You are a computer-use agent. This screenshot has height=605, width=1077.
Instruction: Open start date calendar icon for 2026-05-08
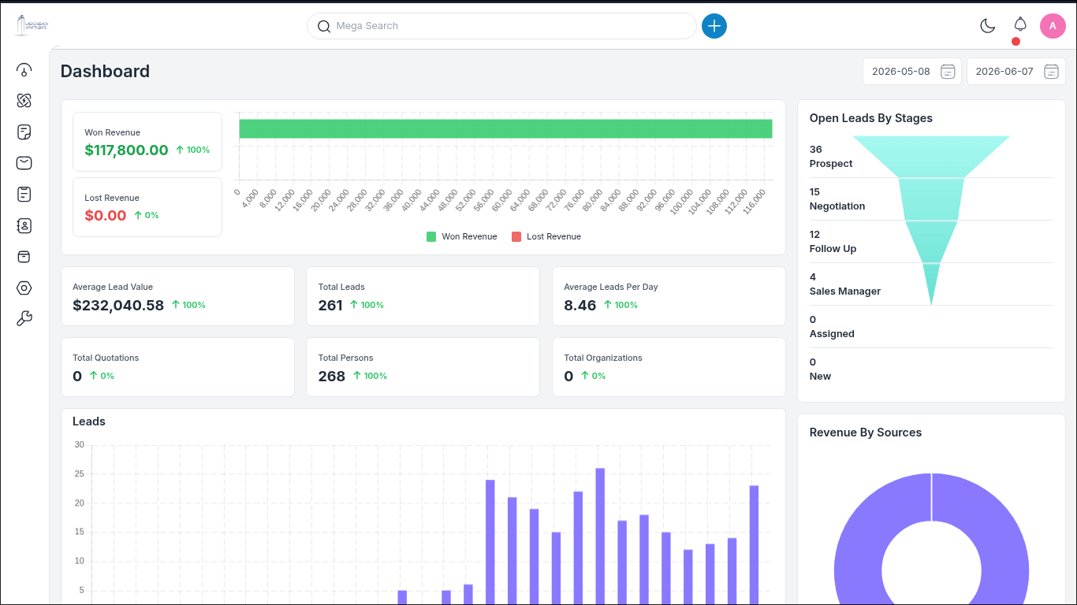point(948,72)
